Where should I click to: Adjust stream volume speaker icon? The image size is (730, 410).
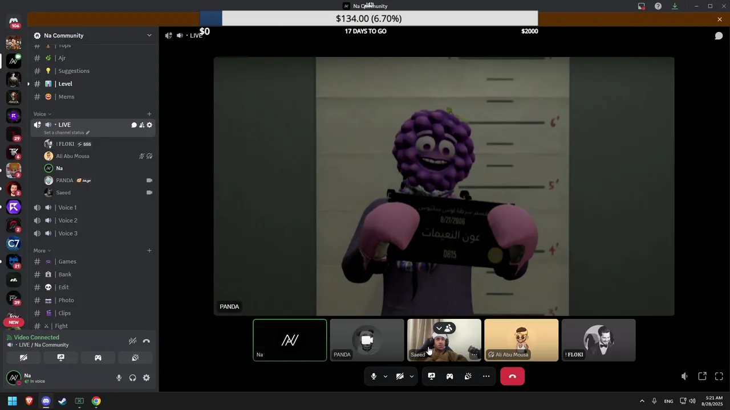684,376
